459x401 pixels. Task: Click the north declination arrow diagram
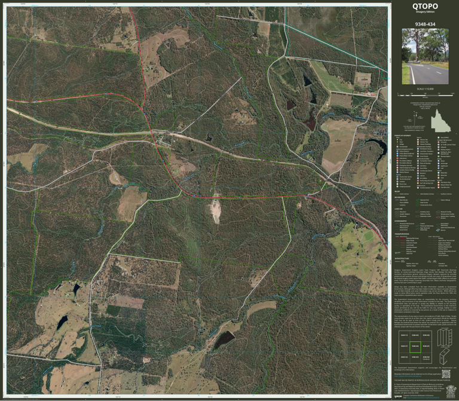[416, 120]
